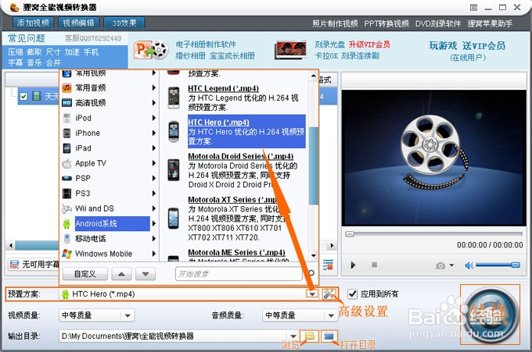Click the 常用音频 music note icon
This screenshot has height=352, width=532.
click(x=66, y=88)
